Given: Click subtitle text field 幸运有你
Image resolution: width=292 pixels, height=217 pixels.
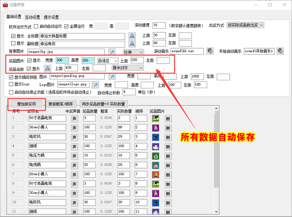Looking at the screenshot, I should tap(82, 44).
